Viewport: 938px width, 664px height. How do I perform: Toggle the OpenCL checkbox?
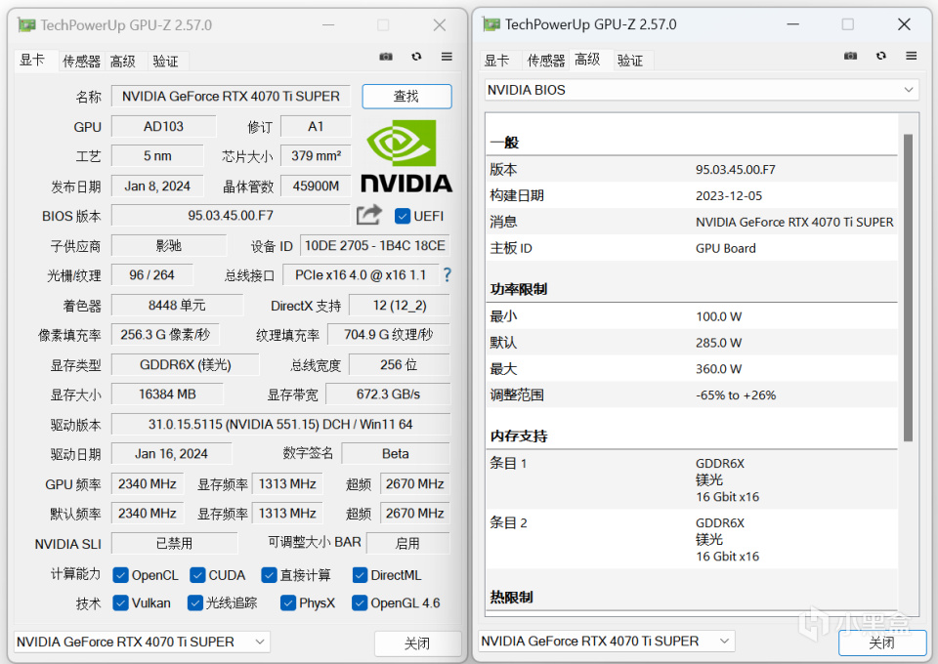[x=120, y=575]
